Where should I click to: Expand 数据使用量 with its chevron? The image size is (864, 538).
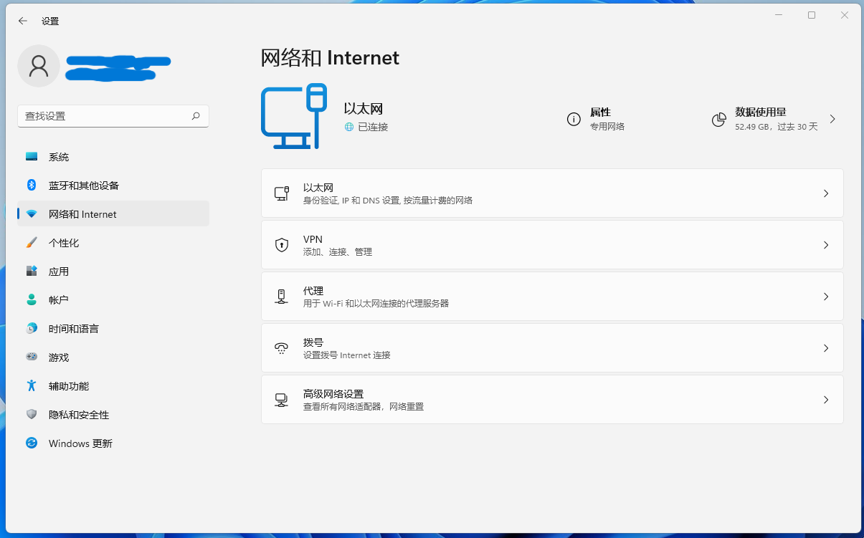point(832,119)
